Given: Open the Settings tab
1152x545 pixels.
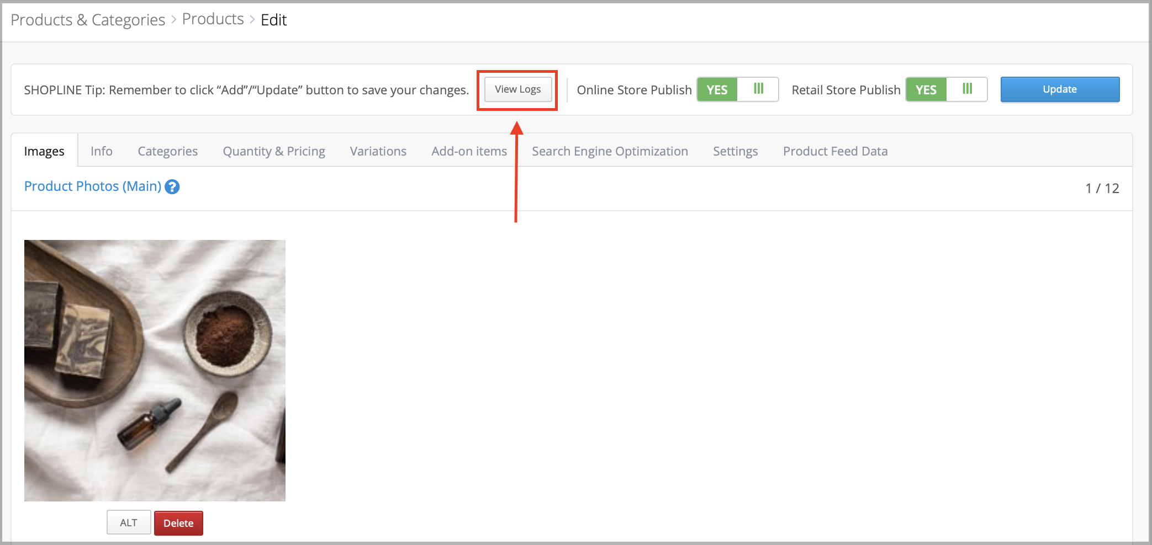Looking at the screenshot, I should (735, 151).
